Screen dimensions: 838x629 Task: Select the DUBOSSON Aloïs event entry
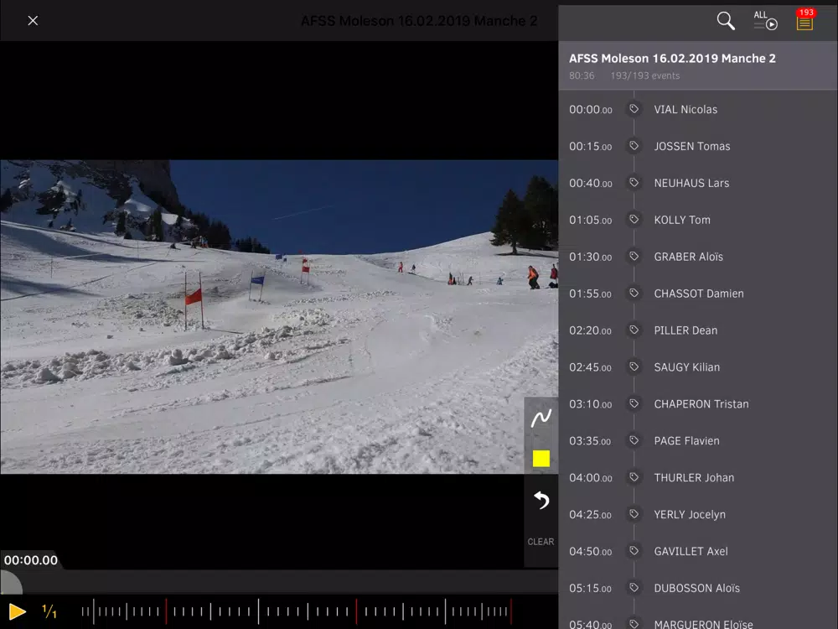click(x=698, y=588)
